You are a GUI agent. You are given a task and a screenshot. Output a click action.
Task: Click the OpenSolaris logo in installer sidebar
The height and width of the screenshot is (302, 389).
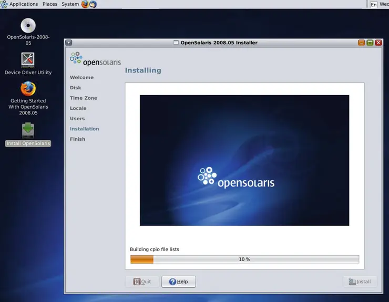(95, 59)
